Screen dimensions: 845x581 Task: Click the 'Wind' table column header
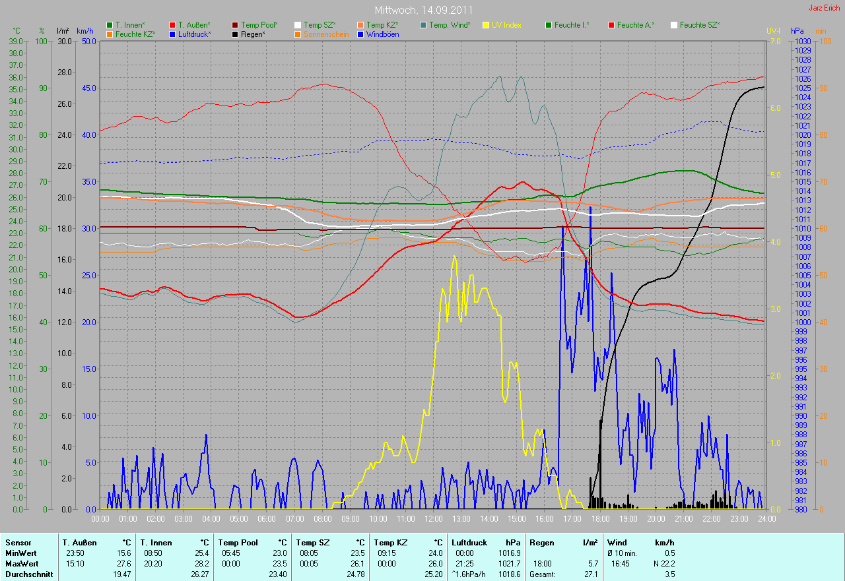point(617,543)
